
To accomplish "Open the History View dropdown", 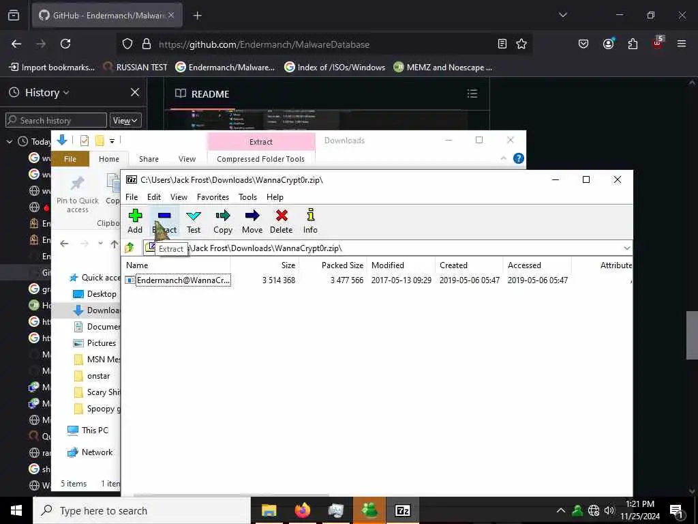I will click(x=125, y=120).
